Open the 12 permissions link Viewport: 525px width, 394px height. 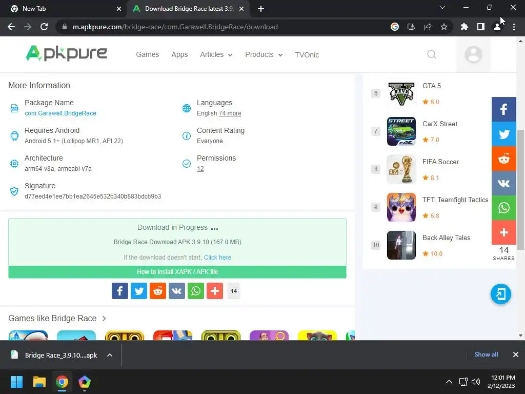pos(200,168)
